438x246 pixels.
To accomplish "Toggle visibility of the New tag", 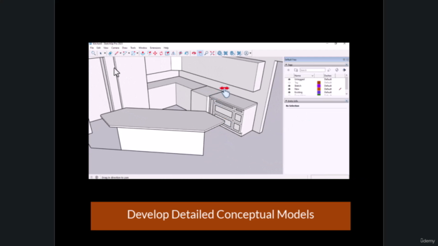I will tap(289, 89).
